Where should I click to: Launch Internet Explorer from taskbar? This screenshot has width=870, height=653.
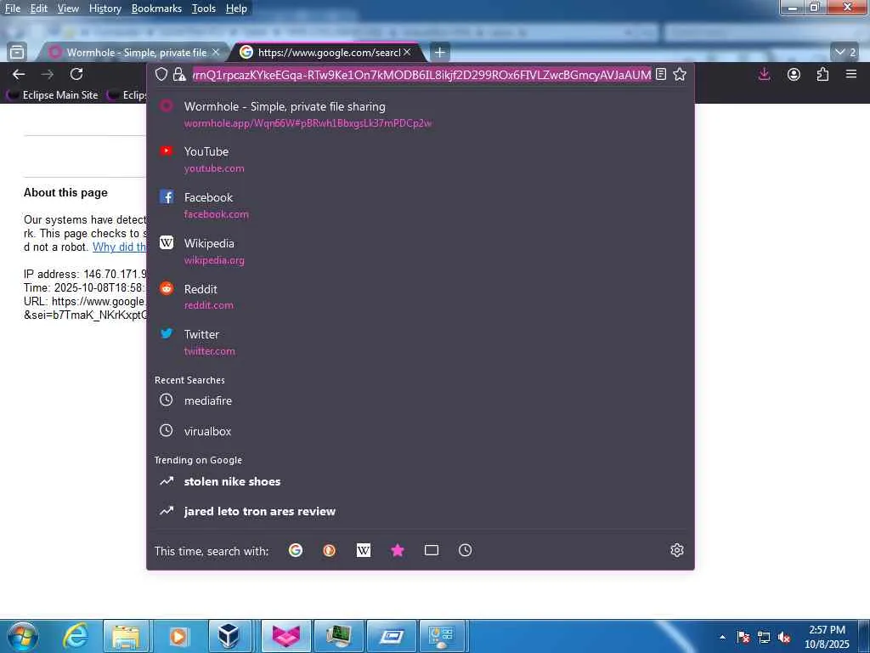pyautogui.click(x=76, y=636)
